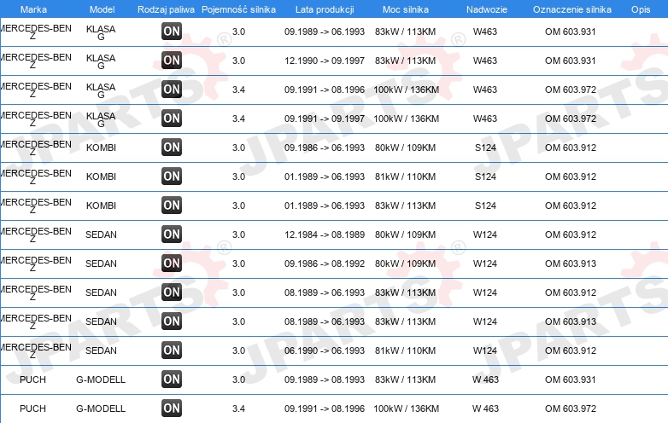Image resolution: width=668 pixels, height=423 pixels.
Task: Click ON icon in 12.1984 -> 08.1989 row
Action: pyautogui.click(x=171, y=234)
